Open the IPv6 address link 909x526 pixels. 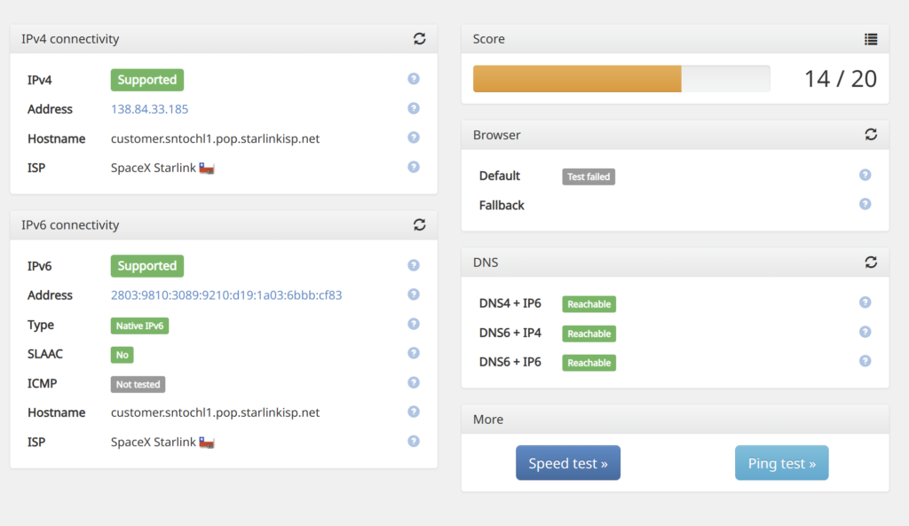226,294
